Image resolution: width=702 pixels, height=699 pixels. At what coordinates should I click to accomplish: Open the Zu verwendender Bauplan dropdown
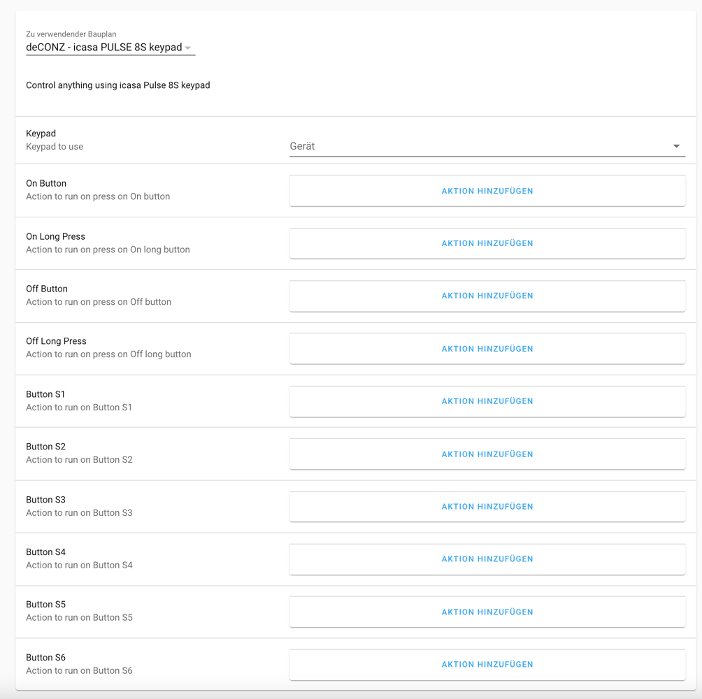click(110, 47)
